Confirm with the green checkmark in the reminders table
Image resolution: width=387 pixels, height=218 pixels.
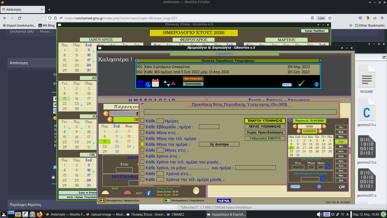(x=301, y=84)
